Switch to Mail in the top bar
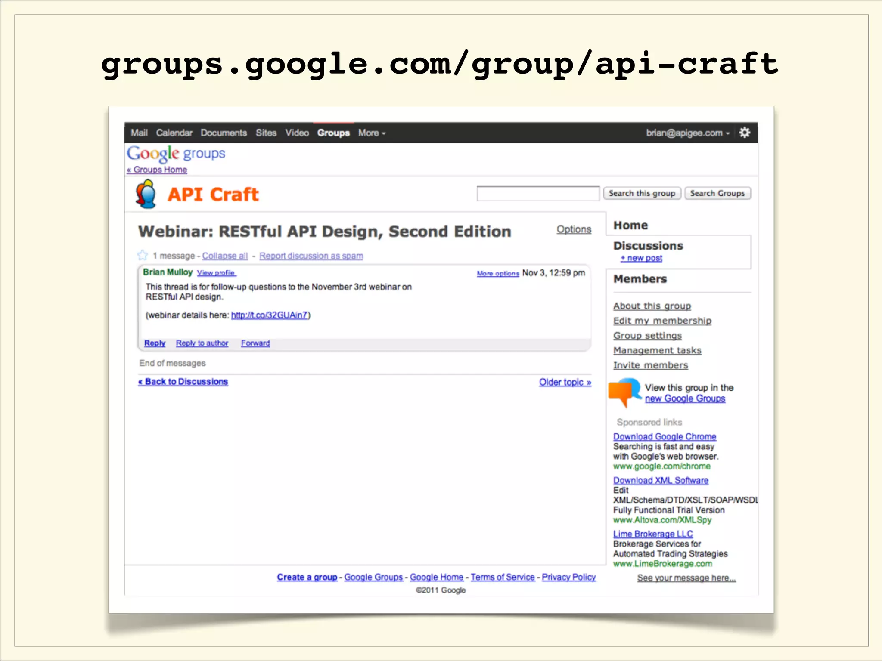Image resolution: width=882 pixels, height=661 pixels. tap(139, 133)
